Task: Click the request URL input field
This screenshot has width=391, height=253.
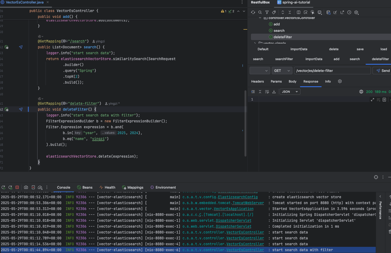Action: 332,71
